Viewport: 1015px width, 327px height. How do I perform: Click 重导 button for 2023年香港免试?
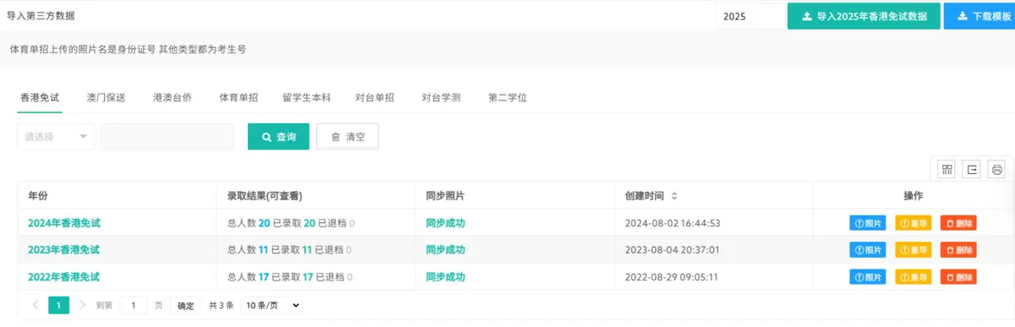[x=913, y=250]
